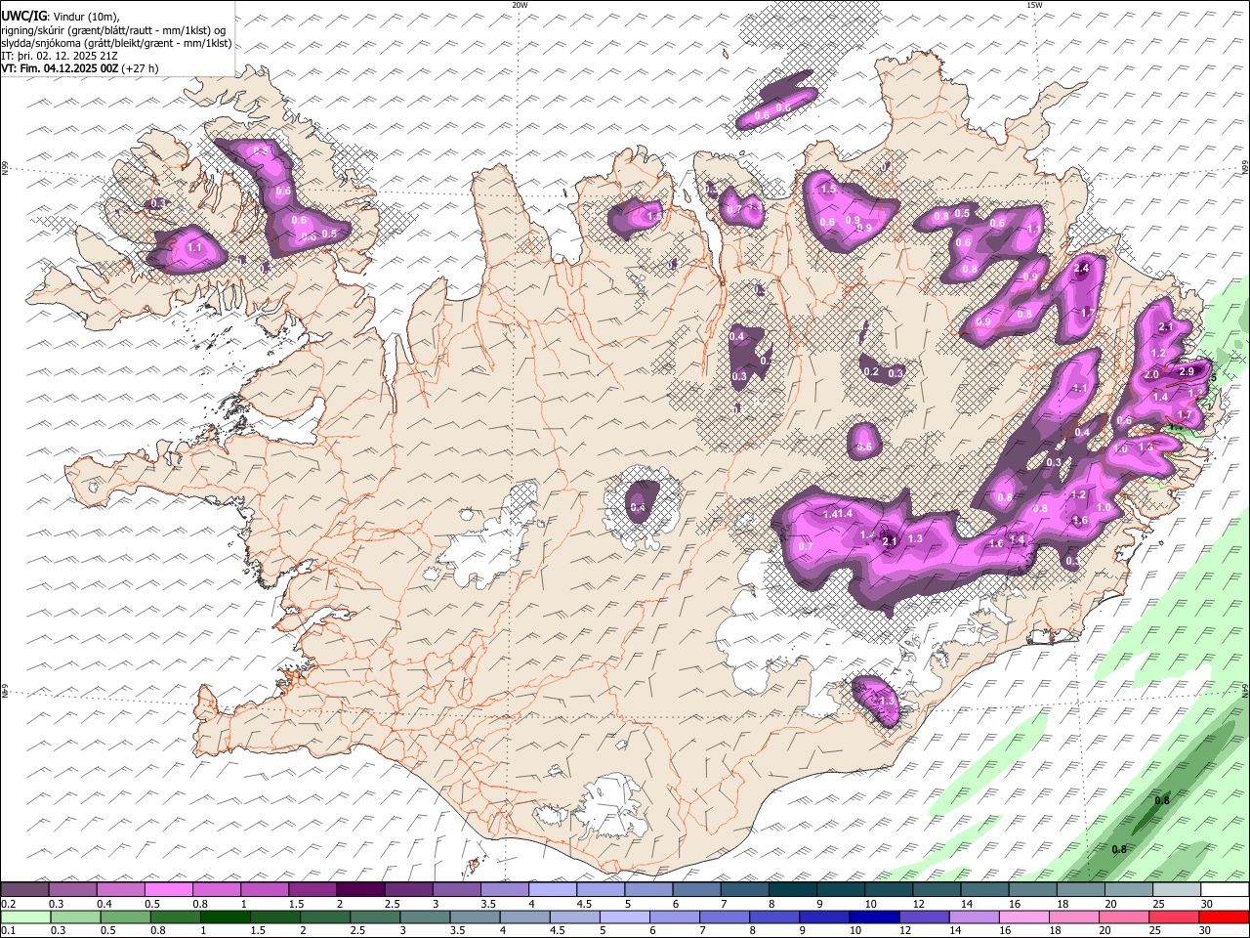Screen dimensions: 1250x938
Task: Click the deep blue 10–12 swatch in the bottom scale
Action: (874, 917)
